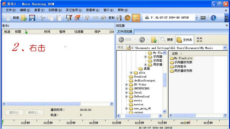Screen dimensions: 230x129
Task: Expand the HWPDFOCR80 folder node
Action: tap(126, 88)
